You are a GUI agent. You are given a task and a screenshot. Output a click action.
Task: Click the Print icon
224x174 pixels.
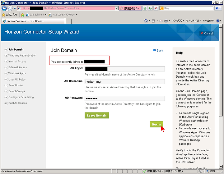(x=166, y=21)
